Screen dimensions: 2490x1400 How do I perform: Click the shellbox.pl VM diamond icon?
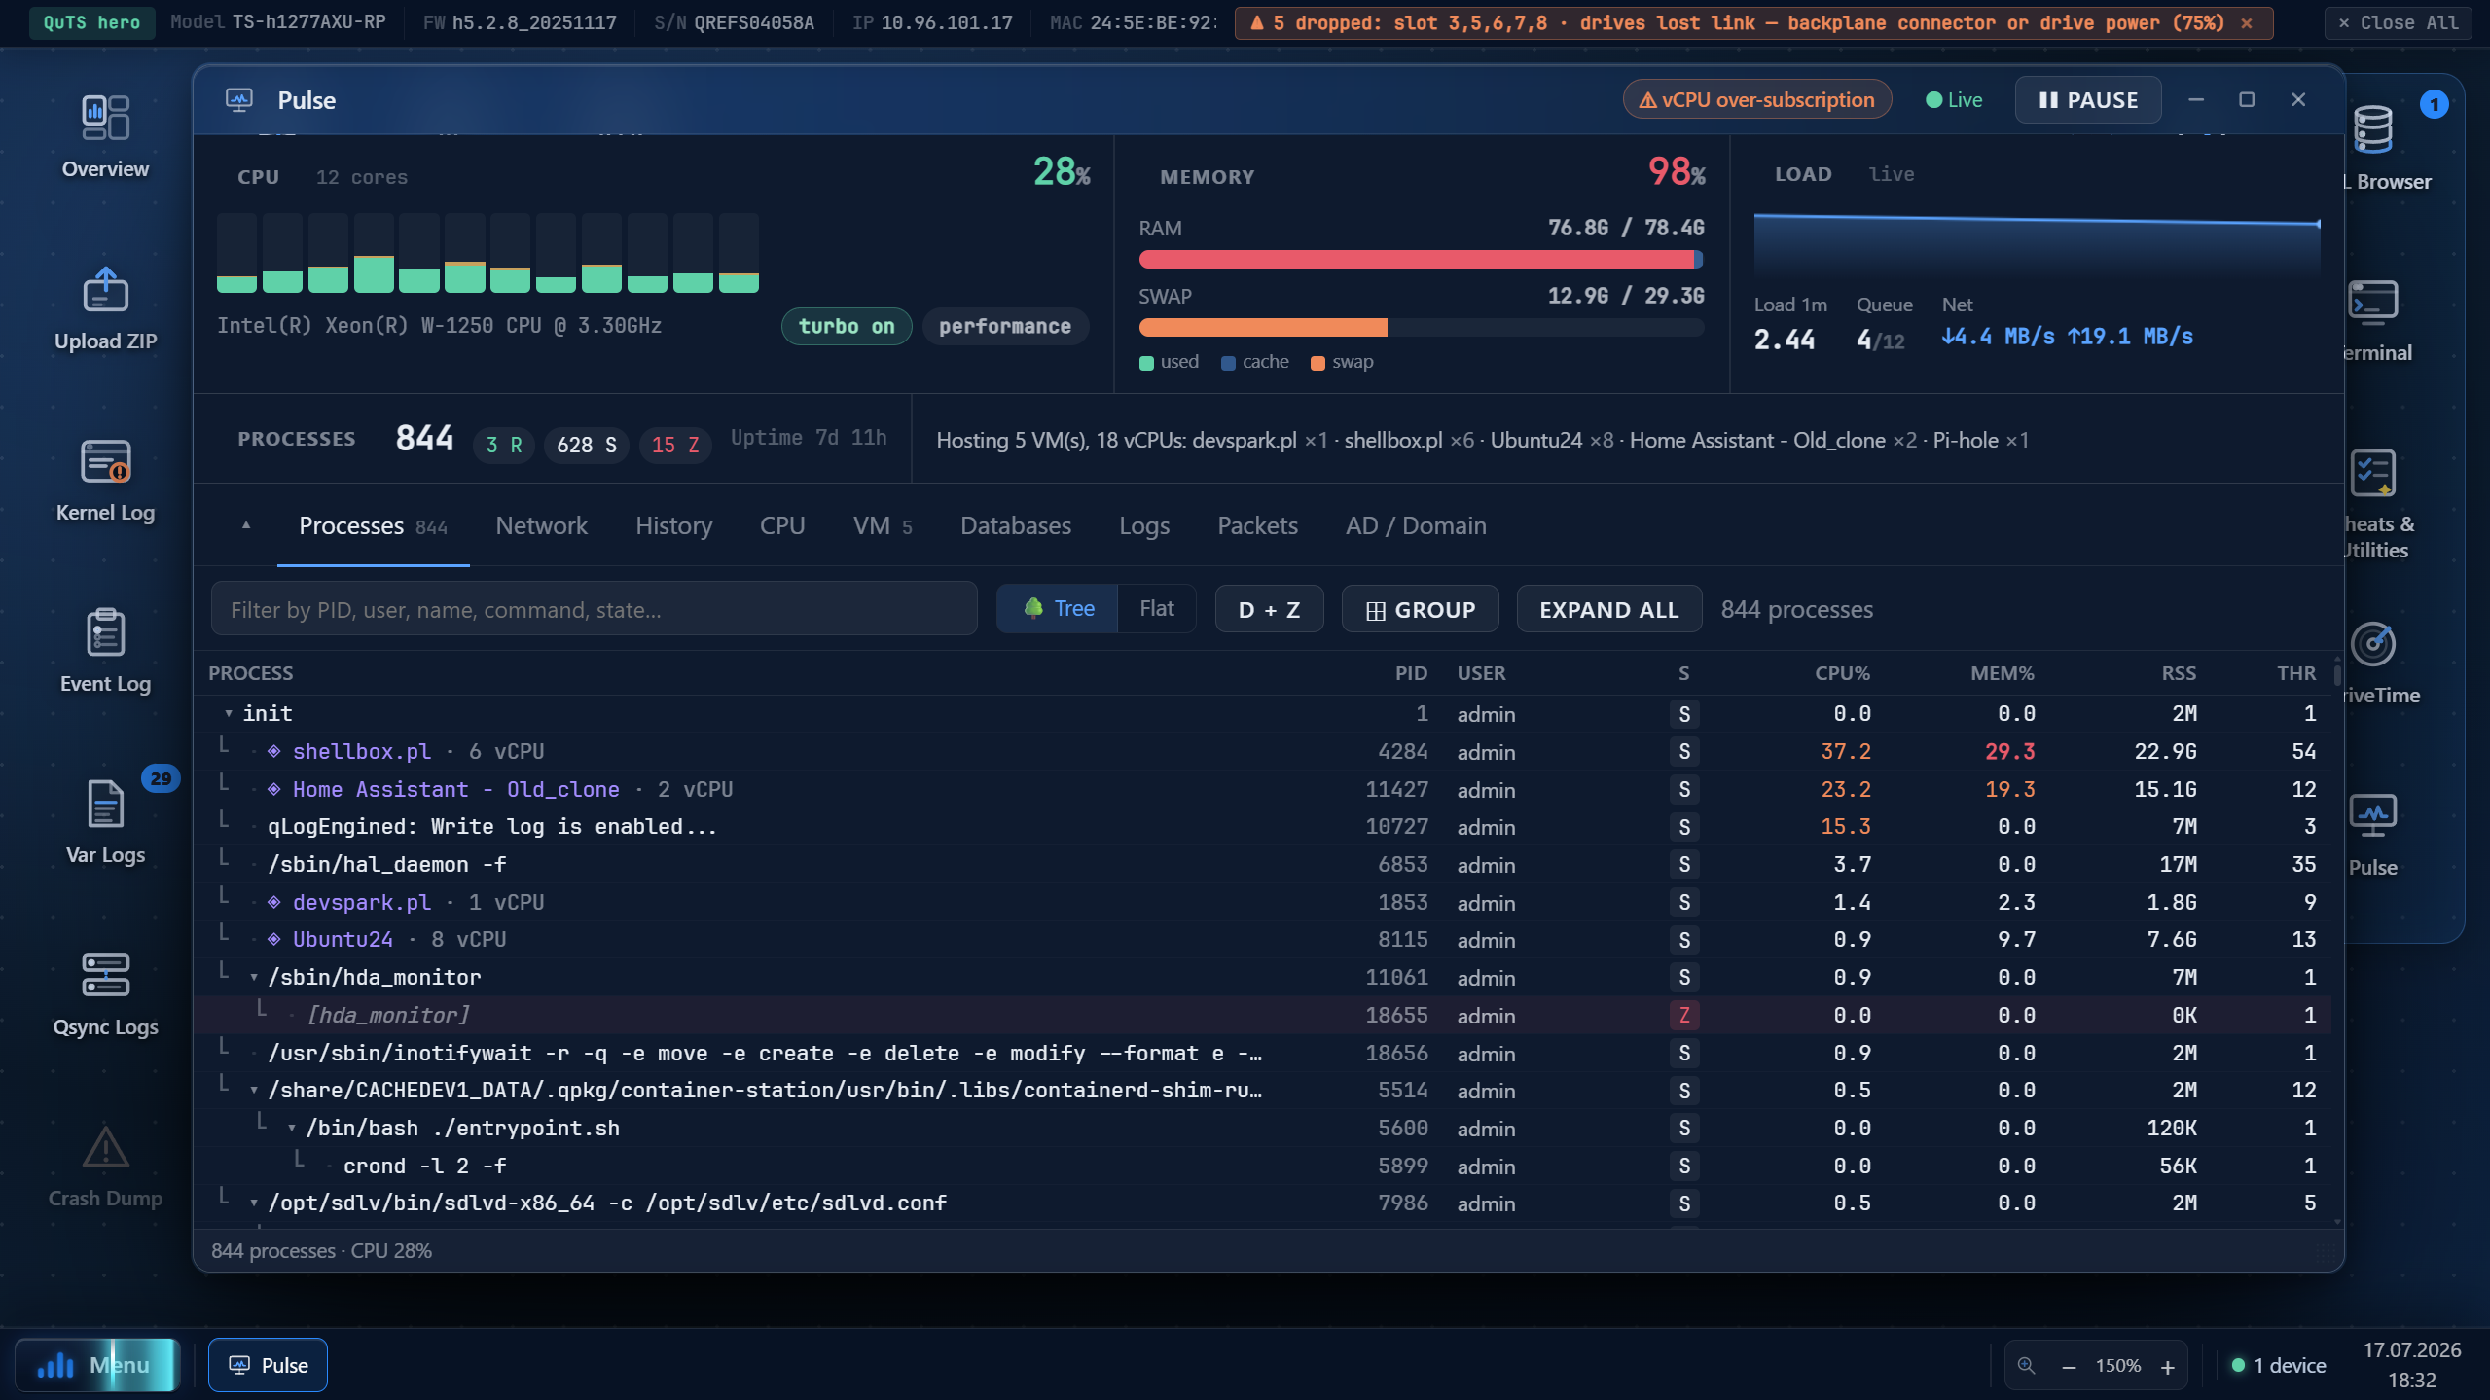tap(274, 752)
